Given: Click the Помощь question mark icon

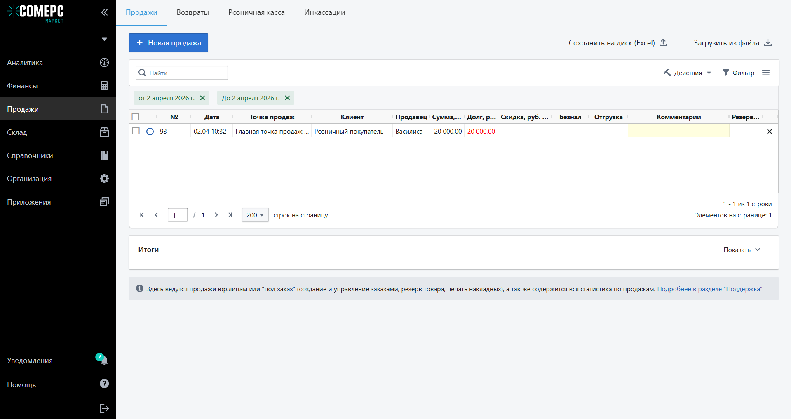Looking at the screenshot, I should coord(104,384).
